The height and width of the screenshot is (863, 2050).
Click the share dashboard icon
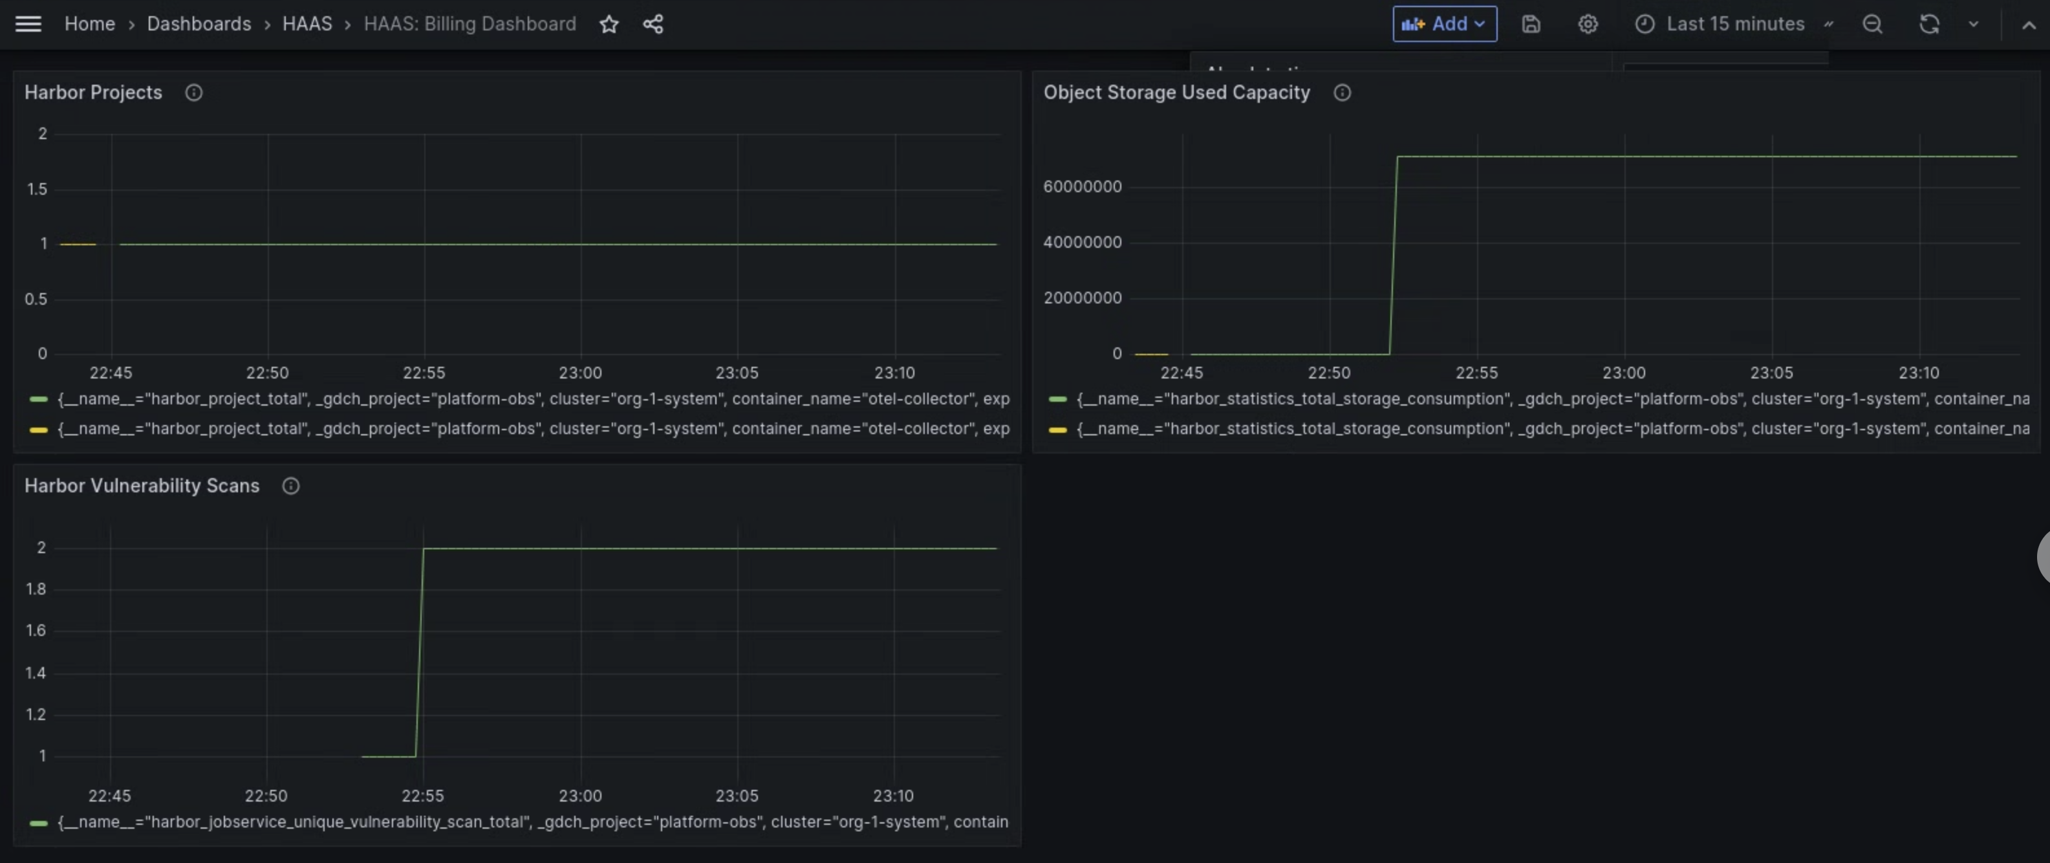pos(653,24)
